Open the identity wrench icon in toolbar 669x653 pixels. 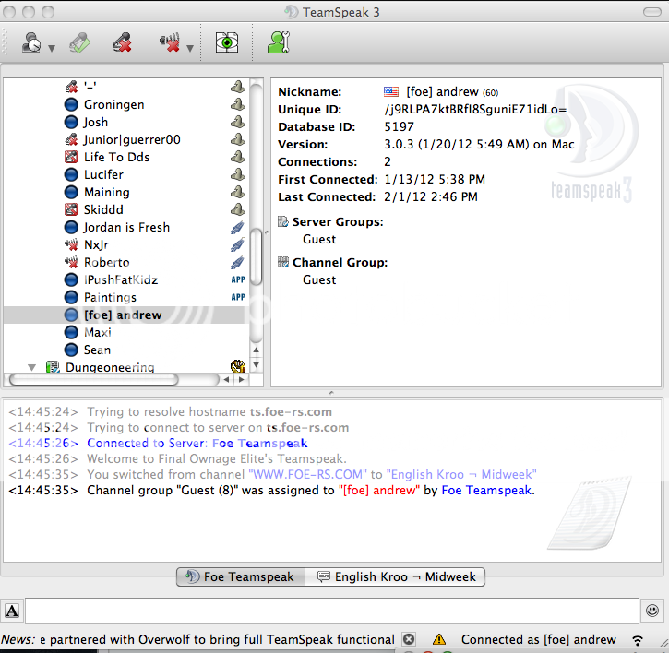pos(278,42)
